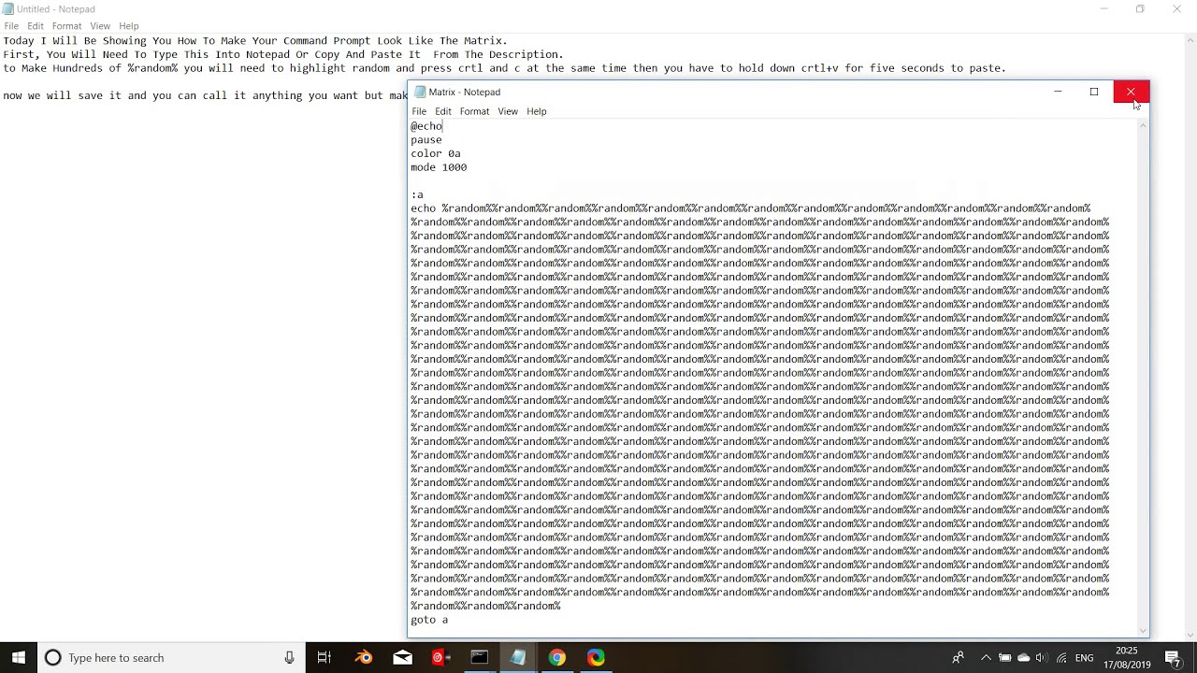Open Task View from taskbar
Image resolution: width=1197 pixels, height=673 pixels.
coord(324,657)
